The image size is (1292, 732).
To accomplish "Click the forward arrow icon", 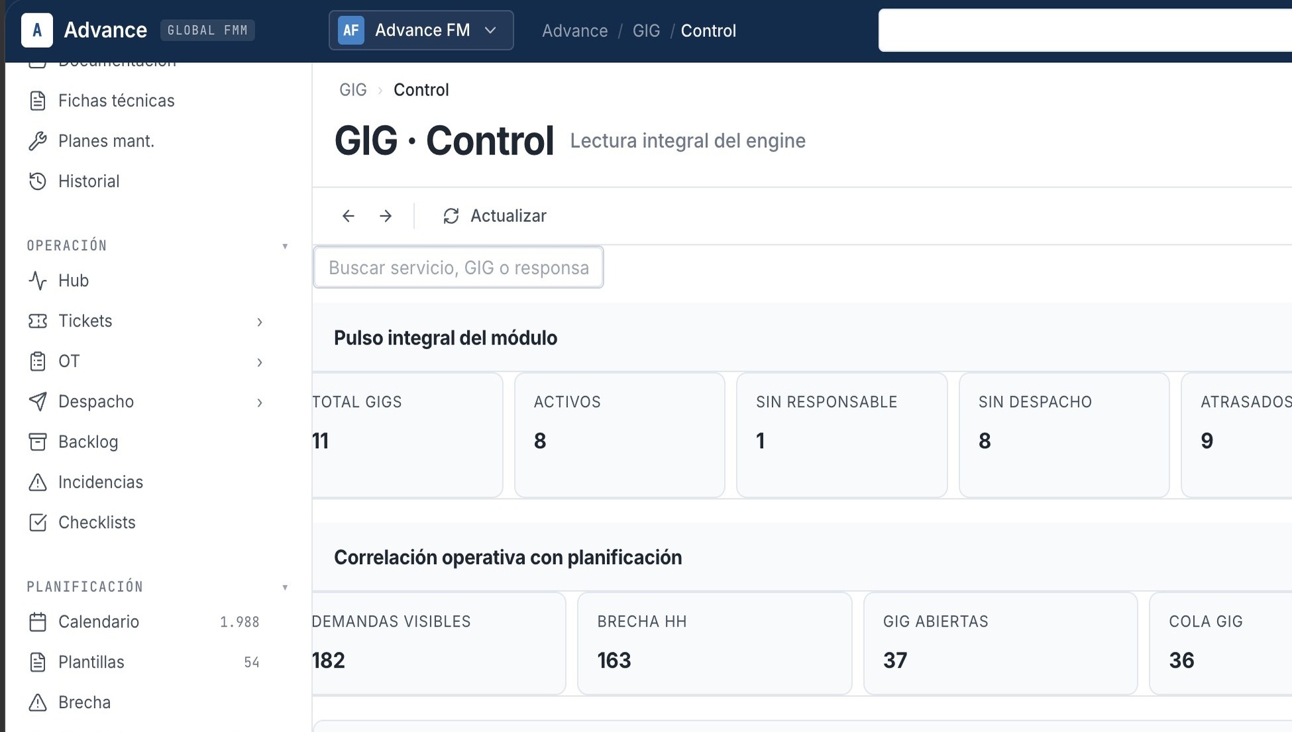I will pyautogui.click(x=386, y=216).
